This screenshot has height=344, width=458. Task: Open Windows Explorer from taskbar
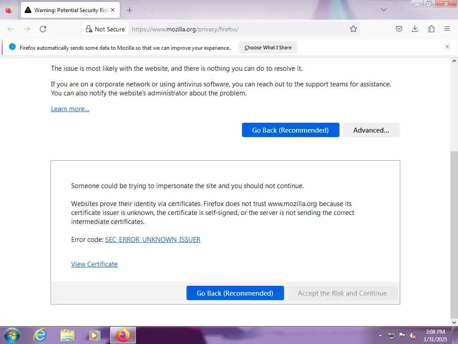[68, 335]
